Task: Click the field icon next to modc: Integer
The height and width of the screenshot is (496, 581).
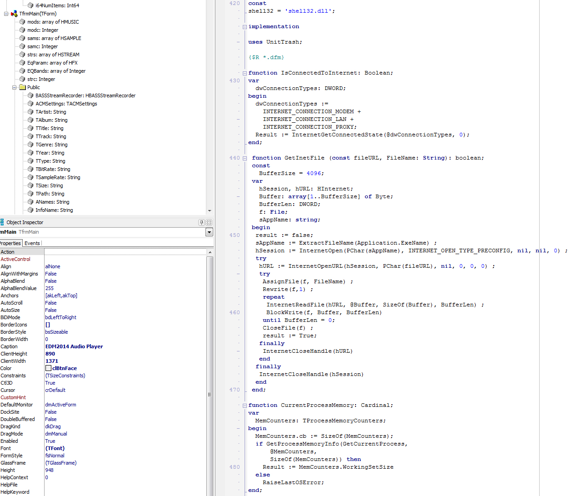Action: click(x=22, y=30)
